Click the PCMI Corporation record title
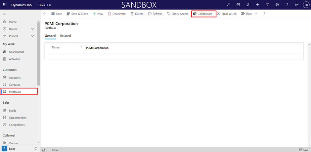The width and height of the screenshot is (311, 152). point(61,24)
